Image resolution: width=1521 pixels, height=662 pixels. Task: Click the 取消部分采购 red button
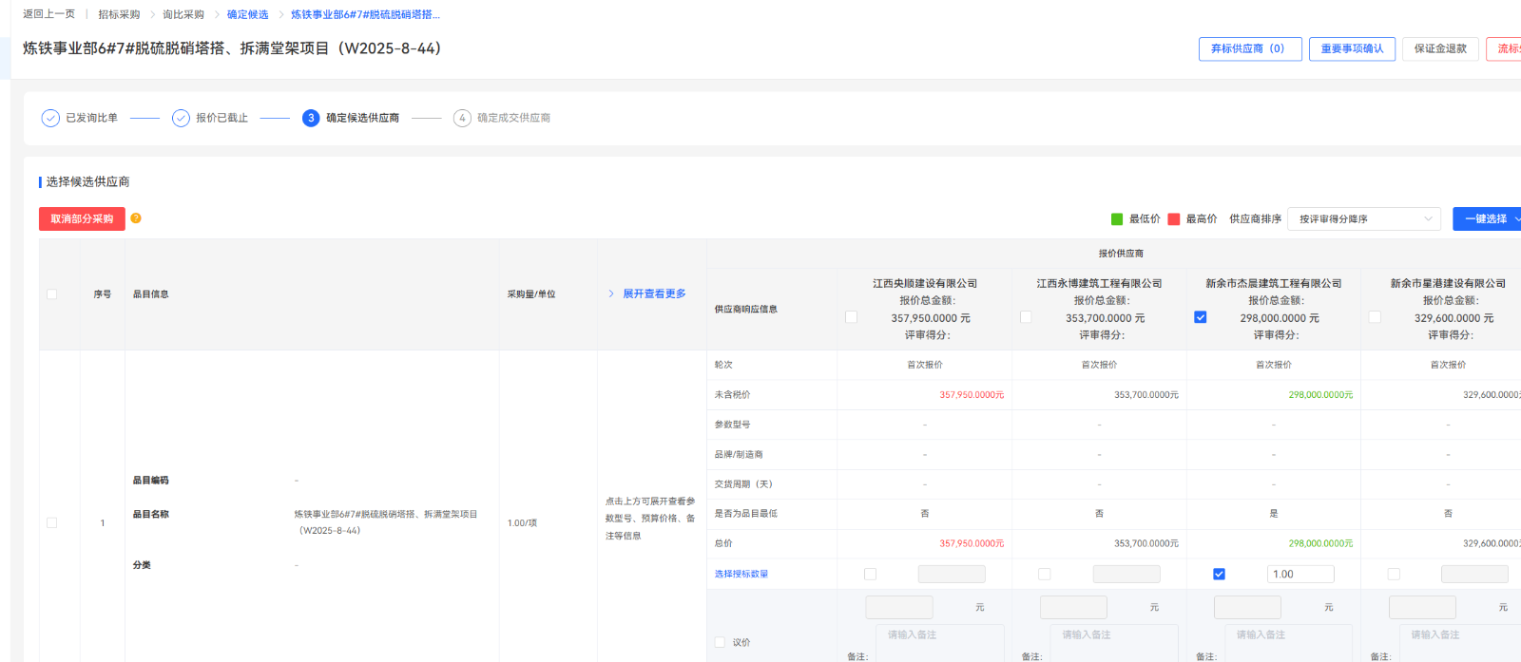tap(82, 219)
